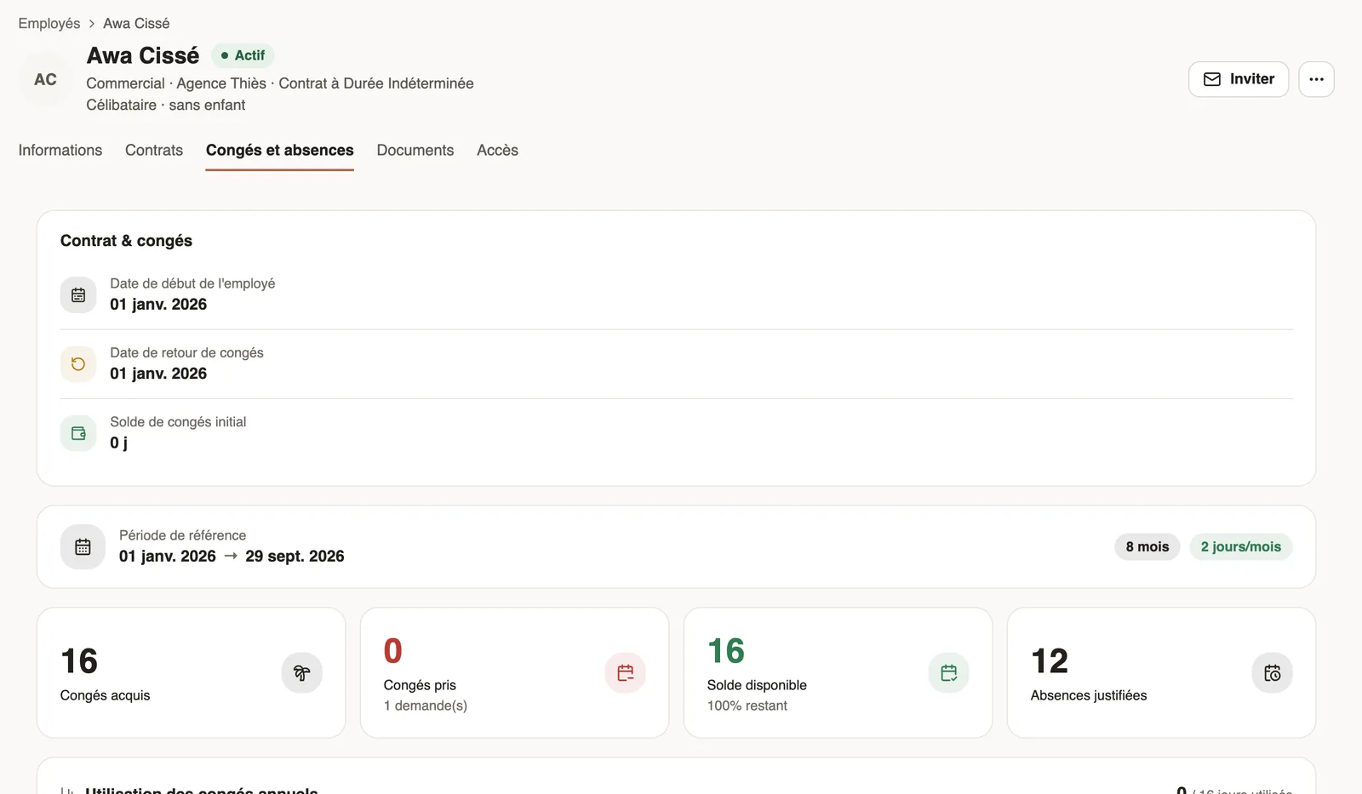The image size is (1362, 794).
Task: Click the 8 mois badge
Action: [1147, 546]
